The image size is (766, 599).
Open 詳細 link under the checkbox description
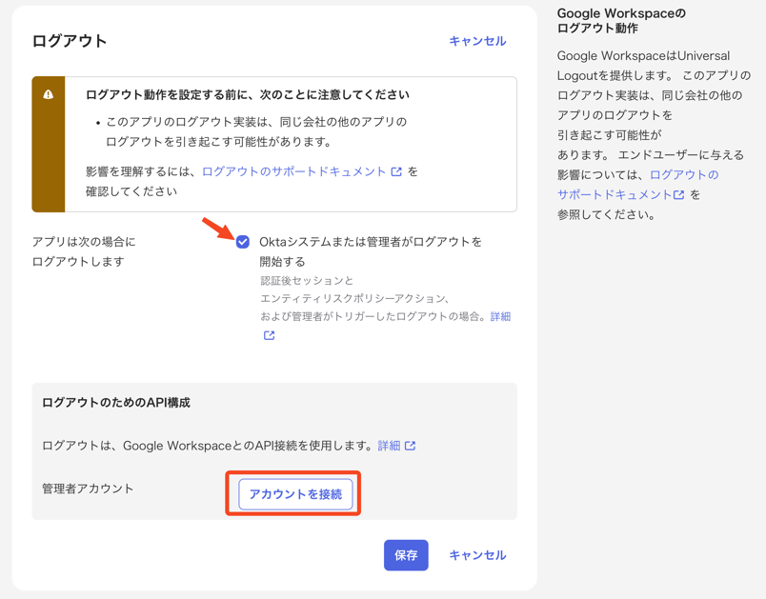pyautogui.click(x=500, y=316)
